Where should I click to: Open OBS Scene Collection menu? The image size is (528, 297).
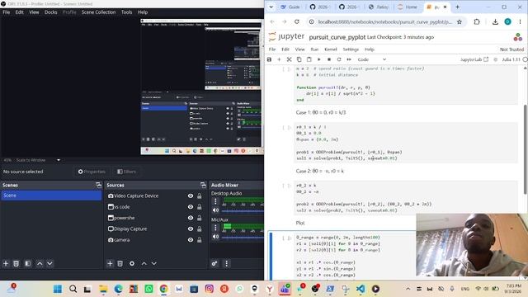(98, 12)
